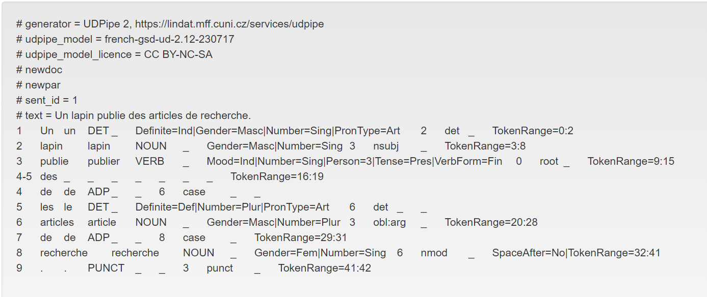Click the VERB part-of-speech tag
This screenshot has height=297, width=707.
[150, 161]
